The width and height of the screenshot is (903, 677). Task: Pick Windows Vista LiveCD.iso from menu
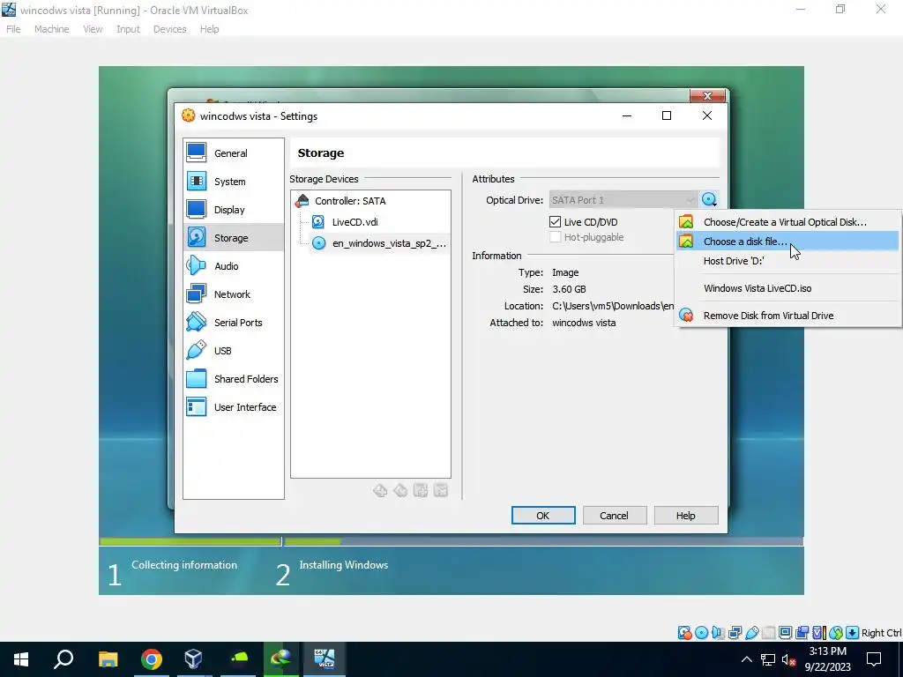[787, 288]
